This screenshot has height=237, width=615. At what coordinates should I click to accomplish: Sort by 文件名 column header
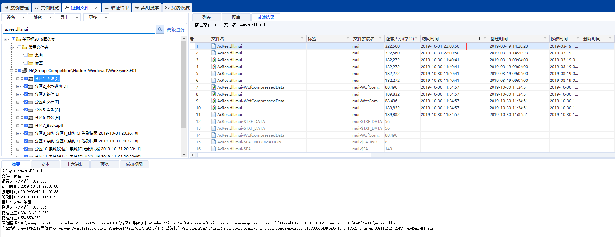click(x=257, y=39)
